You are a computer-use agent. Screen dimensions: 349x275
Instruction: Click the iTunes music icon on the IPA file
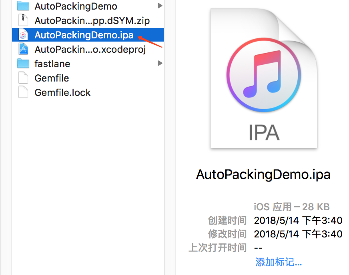pos(23,35)
